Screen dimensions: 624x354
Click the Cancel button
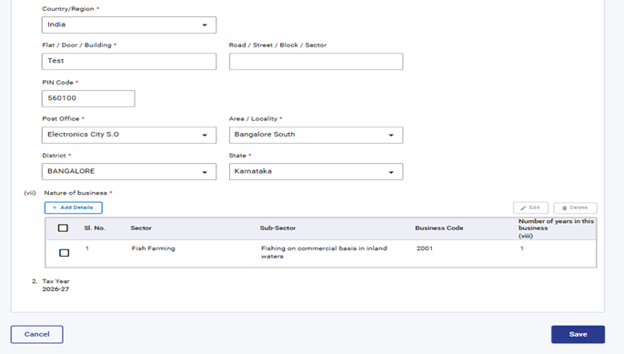(36, 335)
